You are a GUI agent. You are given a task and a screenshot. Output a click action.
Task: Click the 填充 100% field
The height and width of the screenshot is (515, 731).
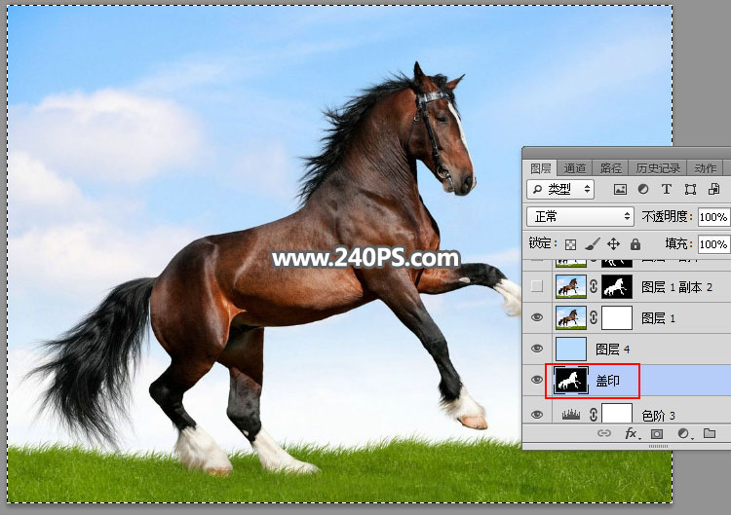click(713, 244)
